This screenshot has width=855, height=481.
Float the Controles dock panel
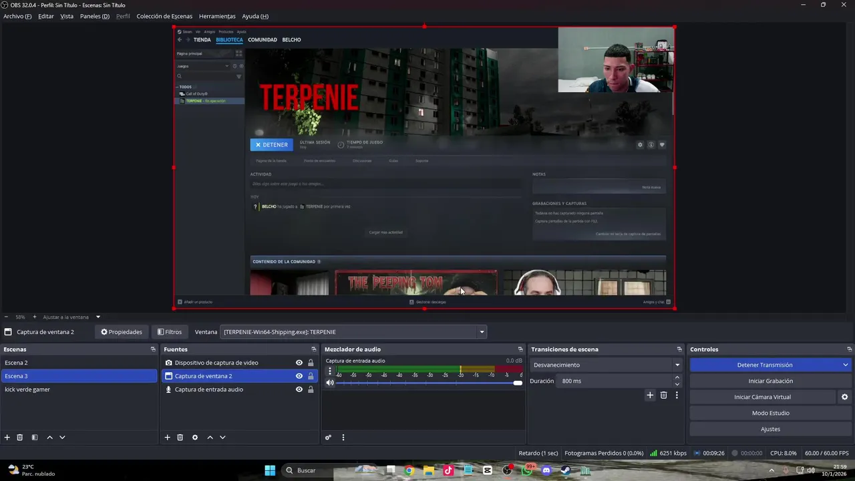coord(849,349)
